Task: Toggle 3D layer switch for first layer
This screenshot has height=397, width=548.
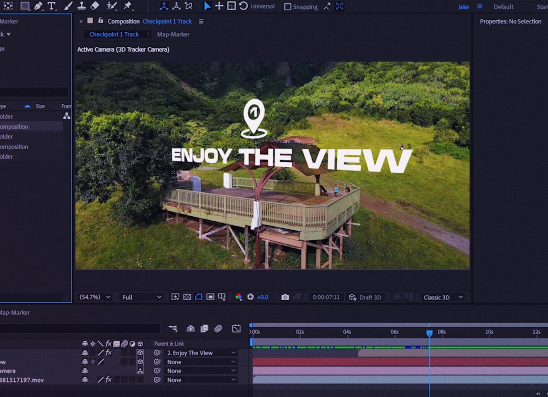Action: tap(140, 353)
